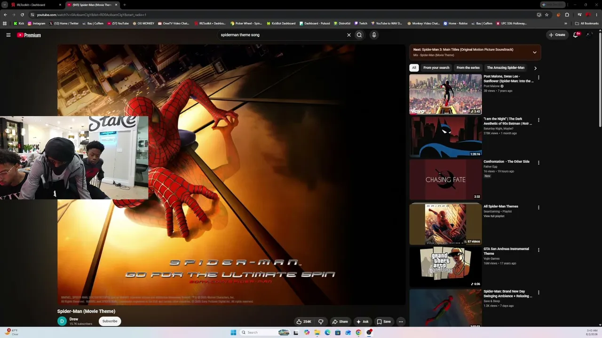Share the Spider-Man video
The image size is (602, 338).
point(340,322)
